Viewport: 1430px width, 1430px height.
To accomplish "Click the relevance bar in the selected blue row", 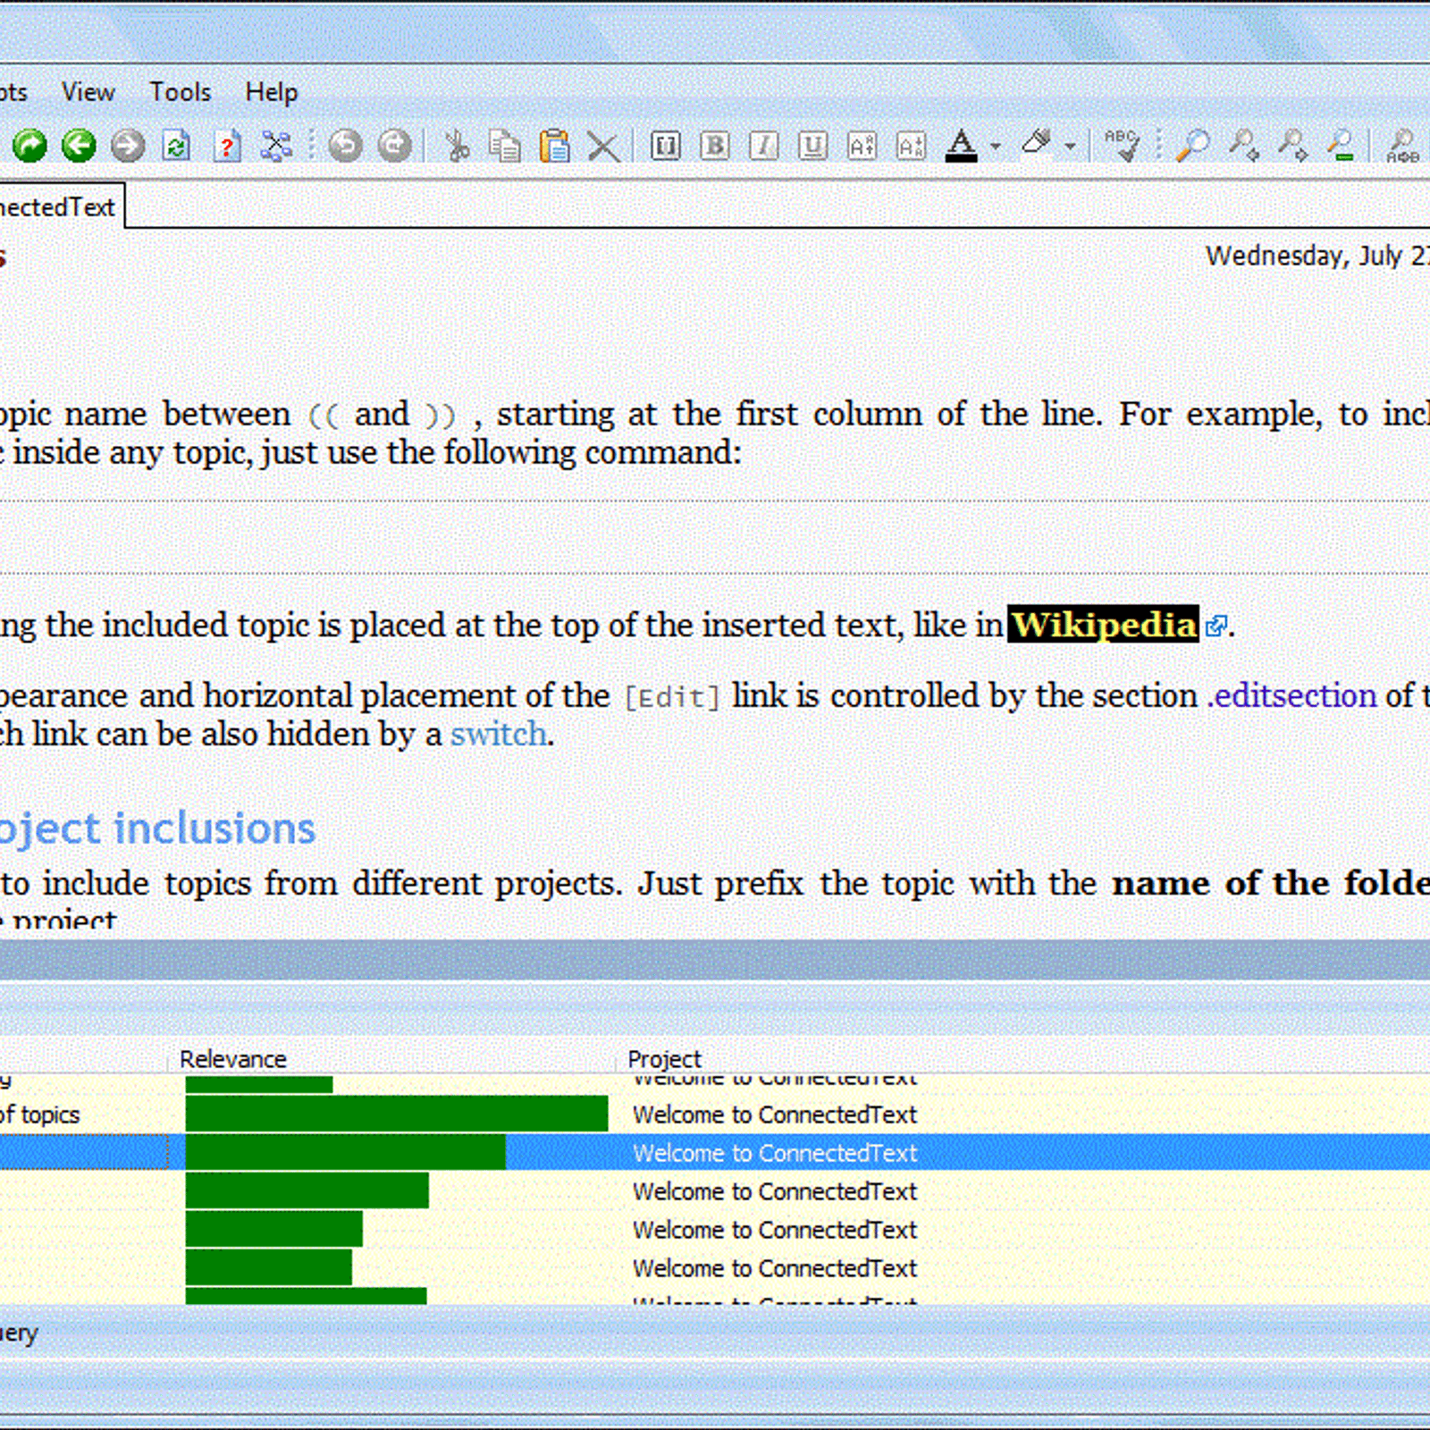I will point(345,1153).
